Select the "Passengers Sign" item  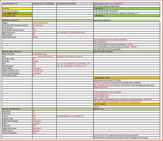[17, 59]
